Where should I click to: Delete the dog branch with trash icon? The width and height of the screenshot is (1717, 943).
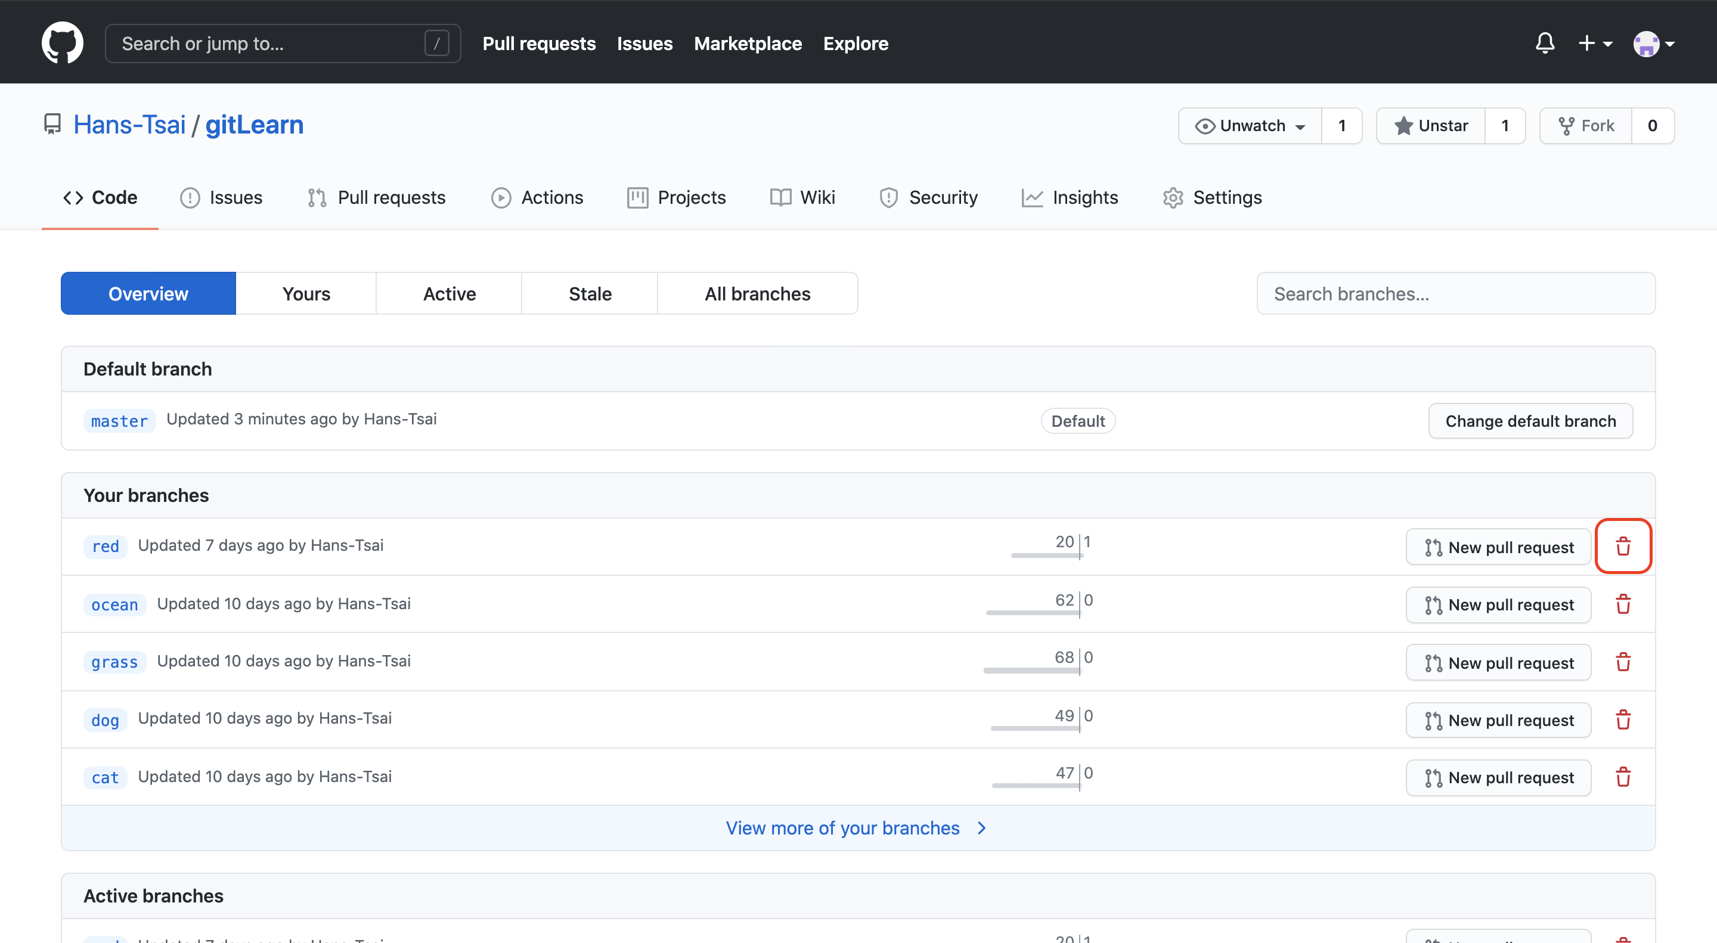[1623, 719]
